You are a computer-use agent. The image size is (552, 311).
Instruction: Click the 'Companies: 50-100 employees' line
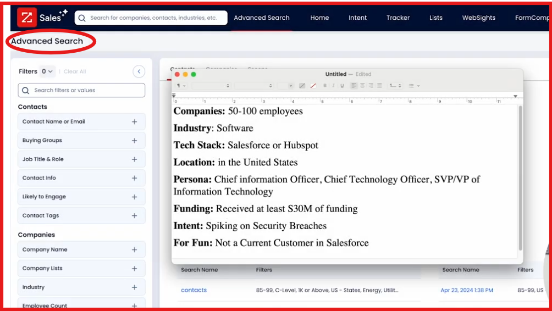[x=238, y=111]
